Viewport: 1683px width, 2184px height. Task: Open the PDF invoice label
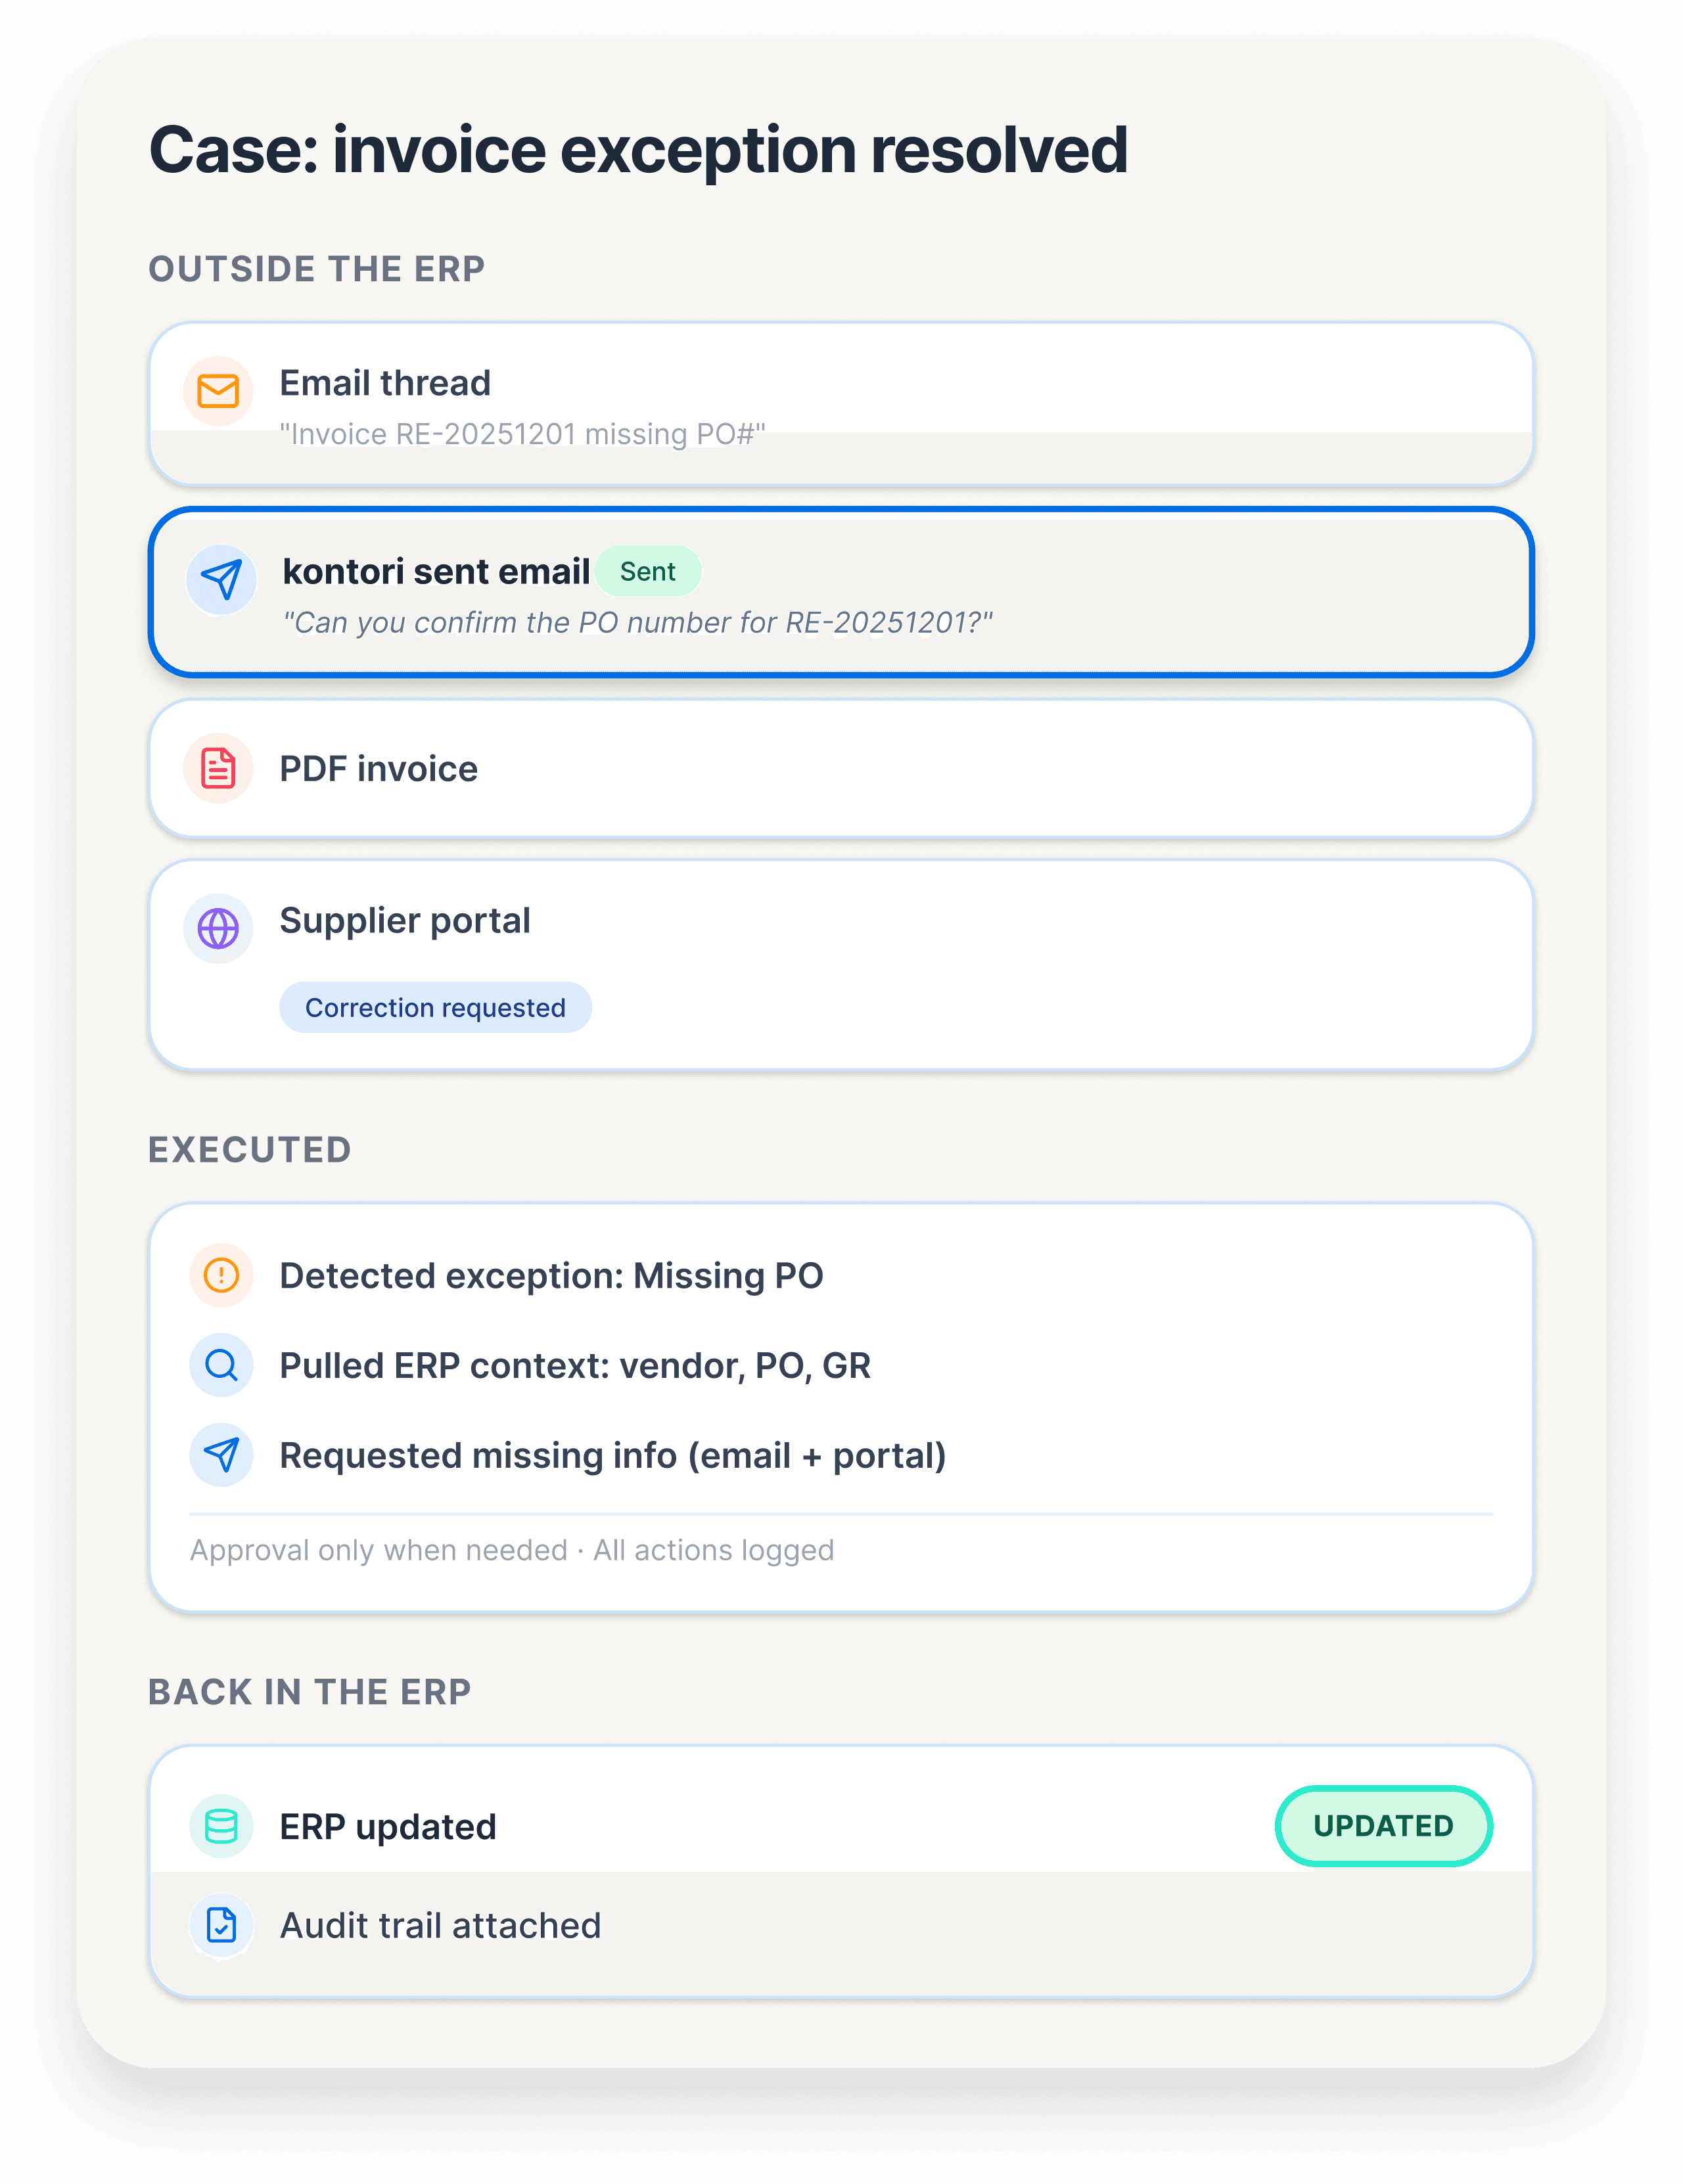(378, 769)
